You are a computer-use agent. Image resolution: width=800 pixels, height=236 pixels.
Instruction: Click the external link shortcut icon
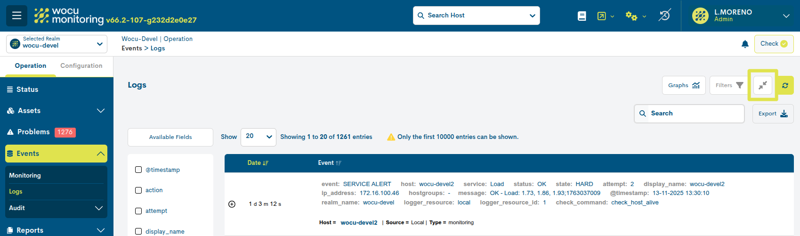pyautogui.click(x=601, y=16)
